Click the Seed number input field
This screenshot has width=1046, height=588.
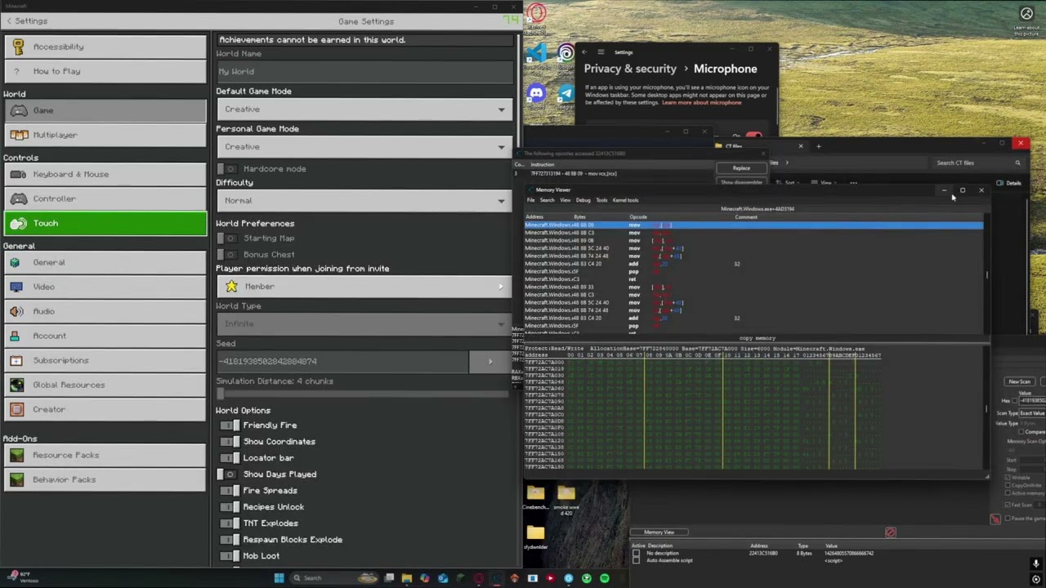click(x=343, y=361)
